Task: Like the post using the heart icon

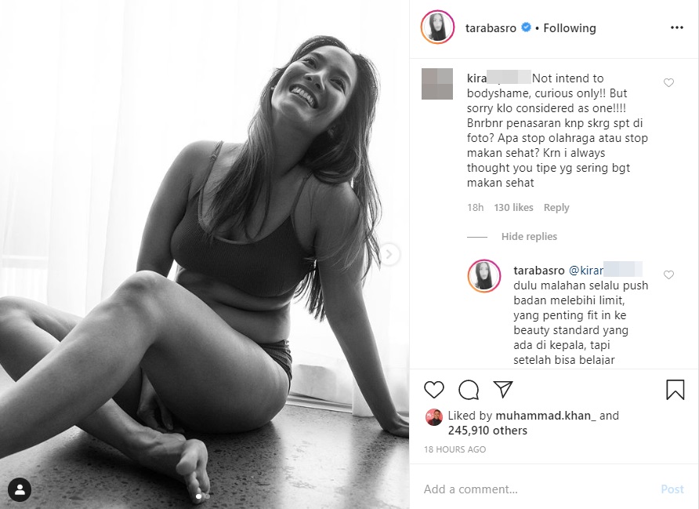Action: [433, 389]
